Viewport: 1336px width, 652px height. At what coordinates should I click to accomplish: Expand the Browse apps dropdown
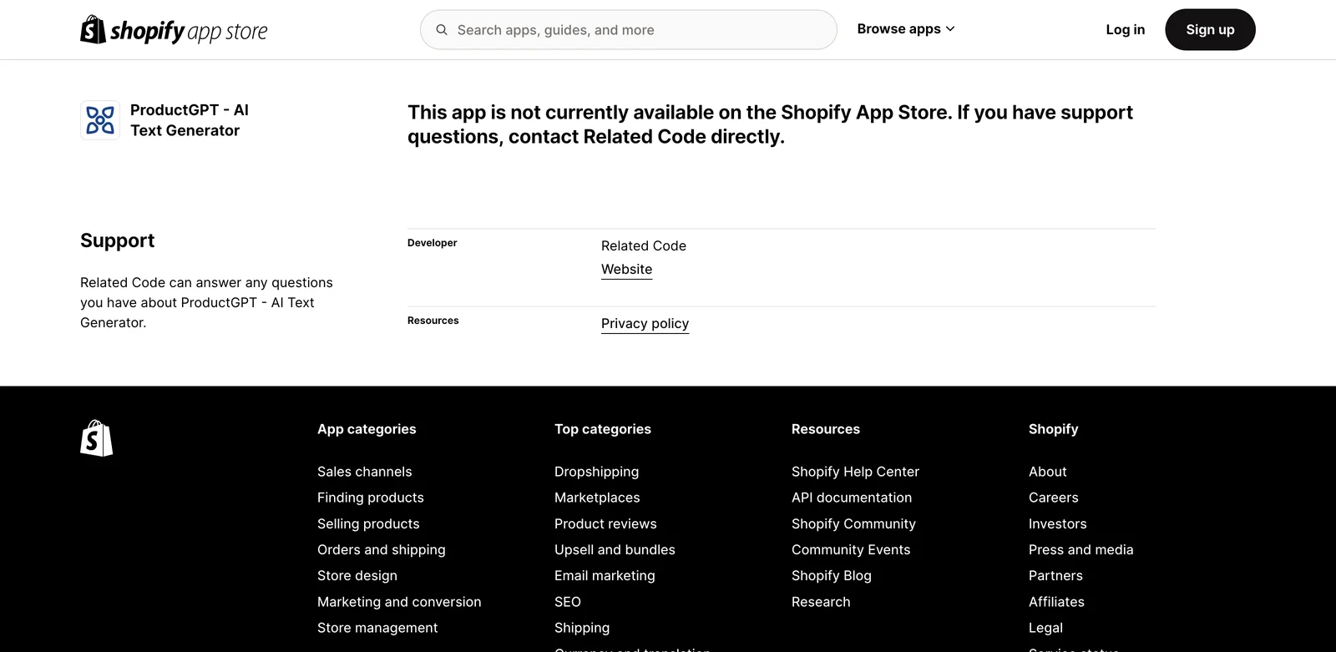tap(906, 29)
